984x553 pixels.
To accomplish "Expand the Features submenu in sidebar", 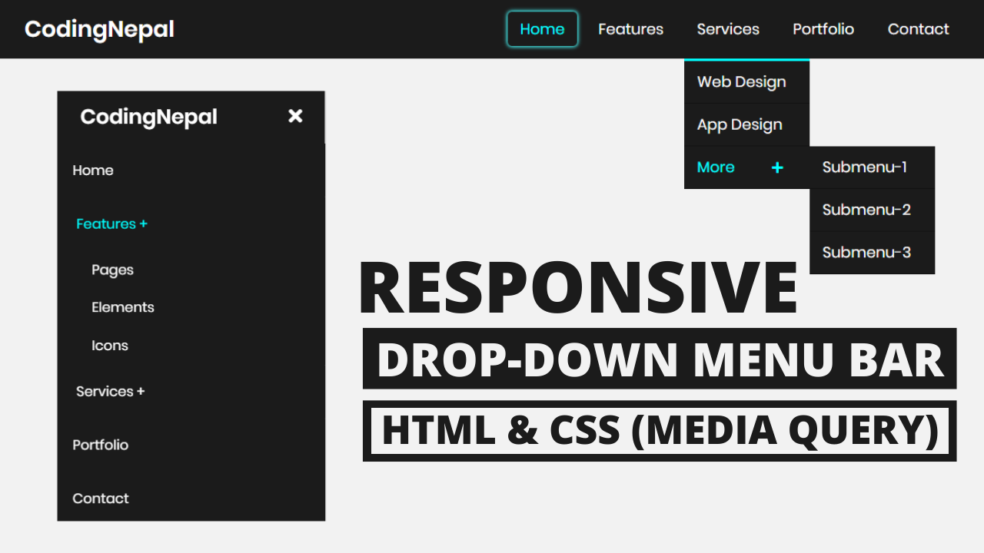I will [x=111, y=224].
